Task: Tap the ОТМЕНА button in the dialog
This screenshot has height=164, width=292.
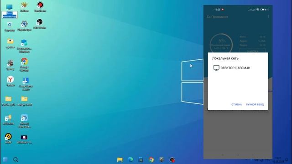Action: tap(236, 104)
